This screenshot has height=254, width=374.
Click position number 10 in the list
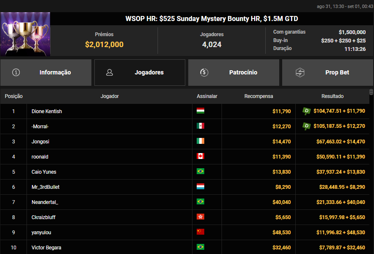13,248
